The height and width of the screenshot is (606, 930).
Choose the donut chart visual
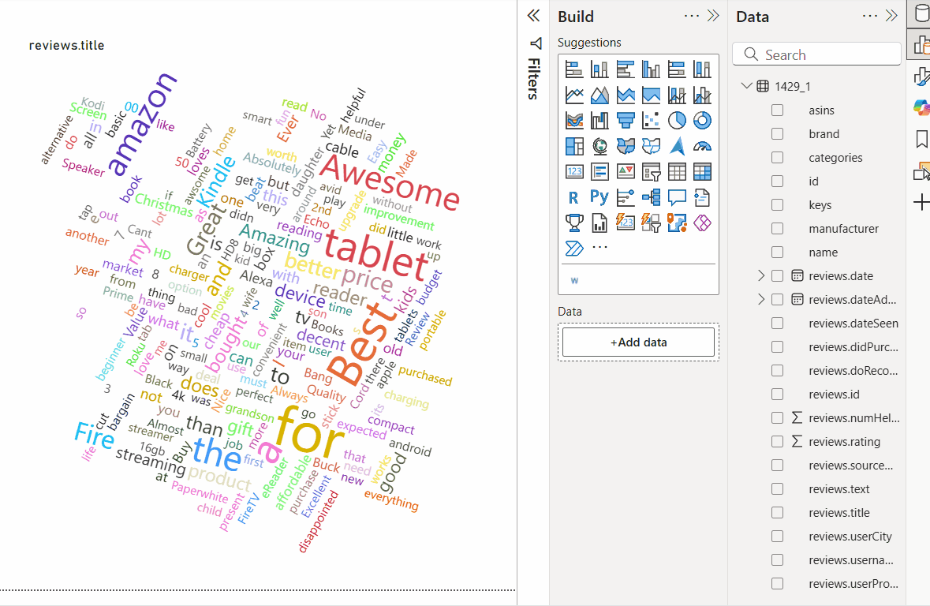[x=702, y=120]
